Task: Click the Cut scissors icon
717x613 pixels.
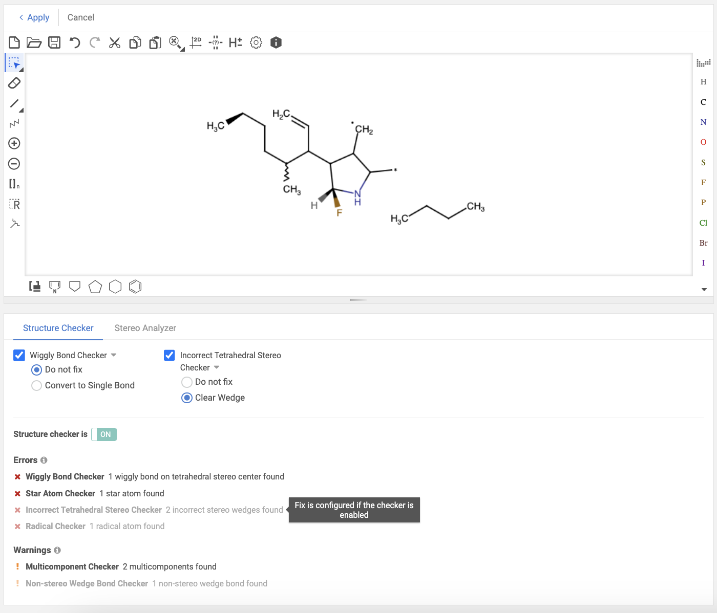Action: (115, 42)
